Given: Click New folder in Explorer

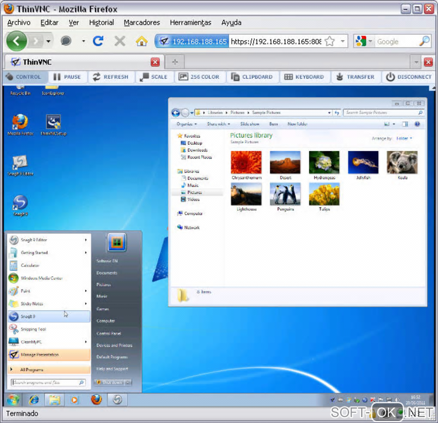Looking at the screenshot, I should [297, 124].
